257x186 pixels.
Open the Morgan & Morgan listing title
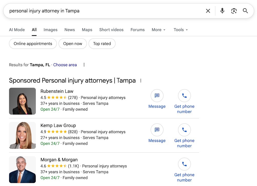tap(59, 160)
